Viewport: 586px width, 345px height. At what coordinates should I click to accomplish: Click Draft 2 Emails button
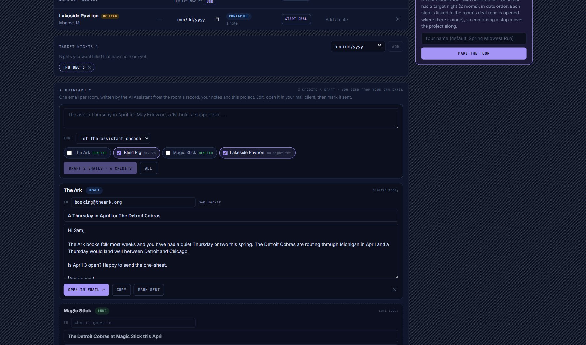click(x=100, y=168)
